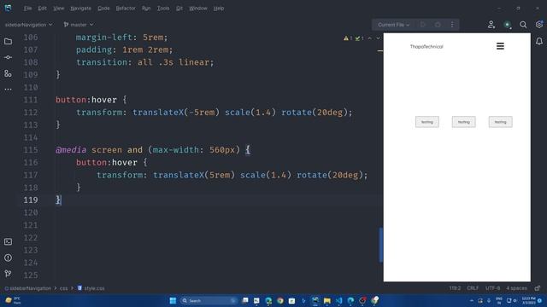This screenshot has width=547, height=307.
Task: Open the Problems tool window
Action: pyautogui.click(x=8, y=258)
